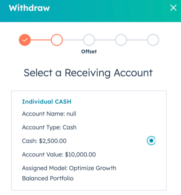
Task: Click the Select a Receiving Account heading
Action: coord(88,73)
